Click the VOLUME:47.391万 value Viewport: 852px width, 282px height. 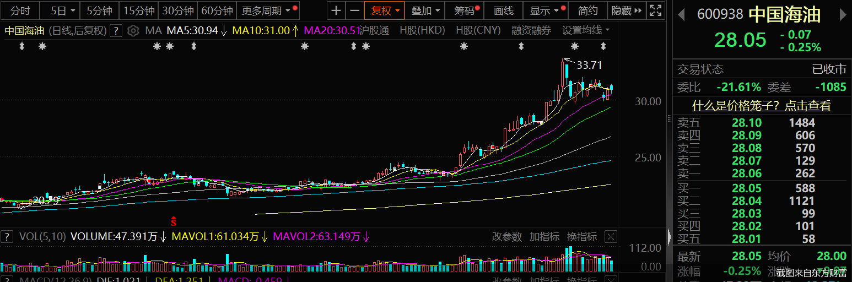[x=114, y=237]
